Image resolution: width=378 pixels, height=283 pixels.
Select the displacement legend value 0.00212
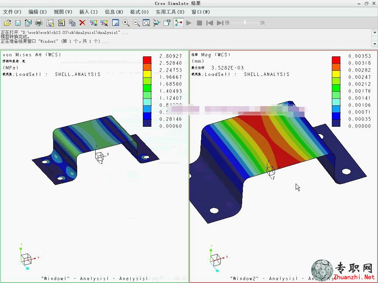(x=360, y=84)
